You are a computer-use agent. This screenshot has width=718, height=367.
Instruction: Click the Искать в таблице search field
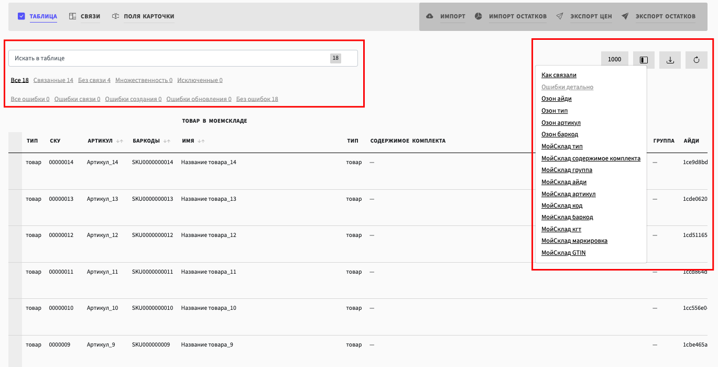pos(168,58)
